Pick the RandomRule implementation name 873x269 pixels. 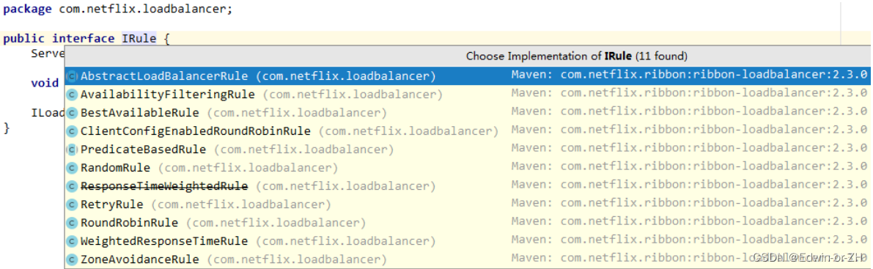point(115,168)
